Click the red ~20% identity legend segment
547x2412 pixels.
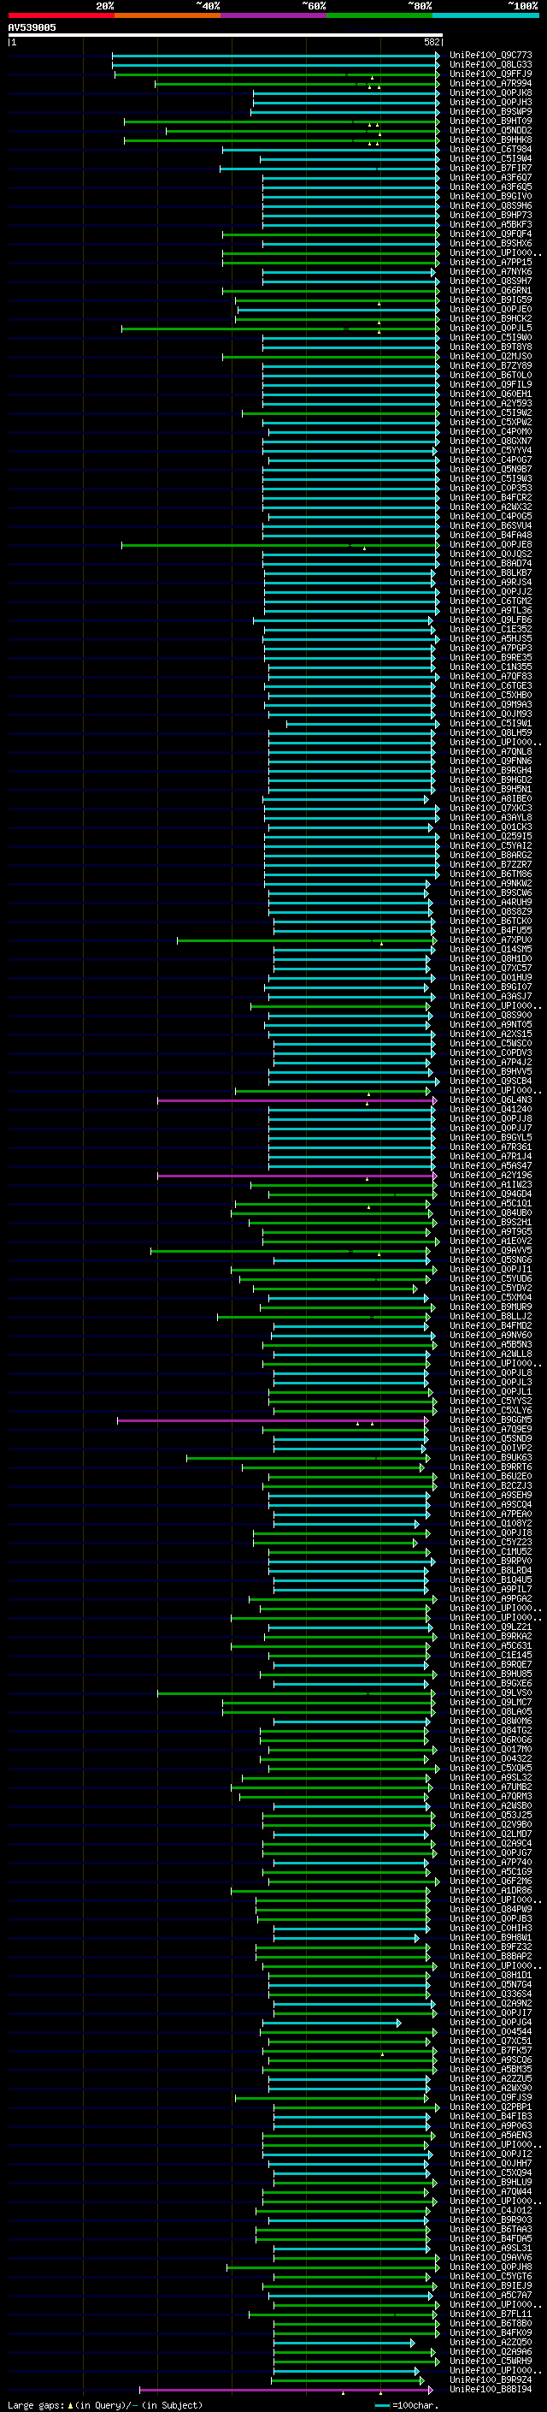[61, 16]
